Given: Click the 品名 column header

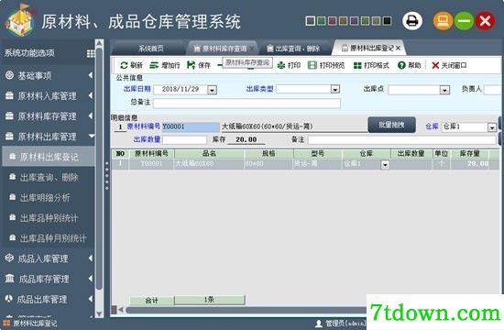Looking at the screenshot, I should coord(209,154).
